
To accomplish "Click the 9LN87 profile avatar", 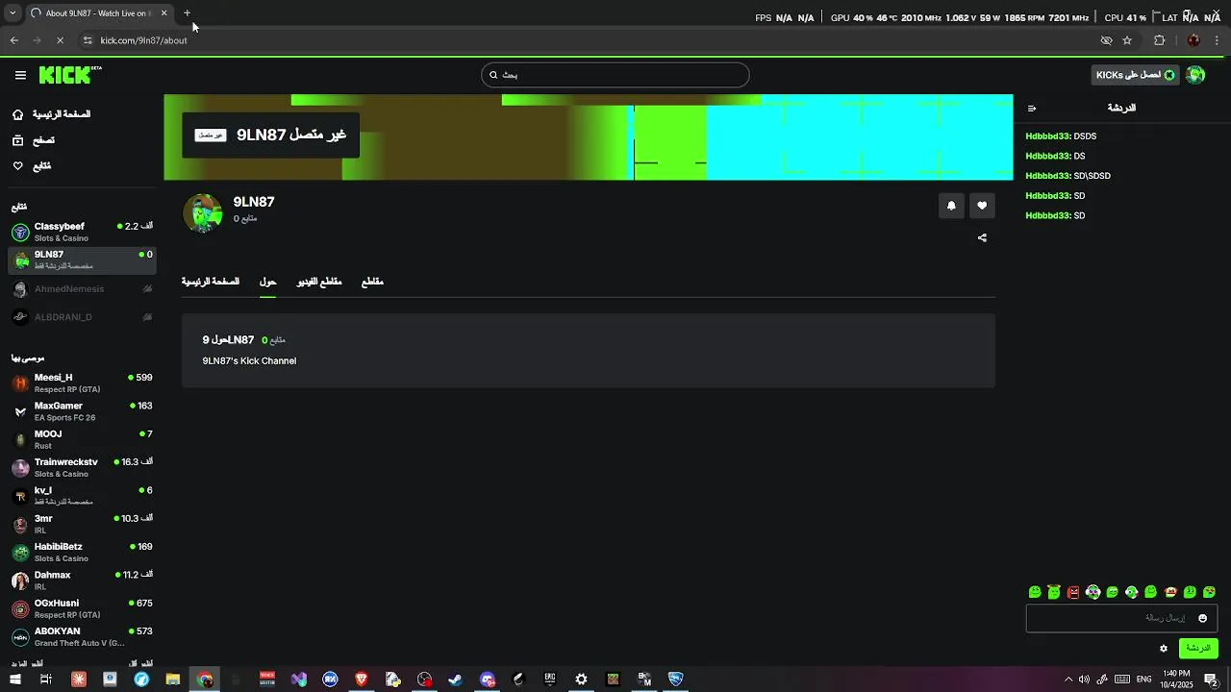I will coord(202,213).
